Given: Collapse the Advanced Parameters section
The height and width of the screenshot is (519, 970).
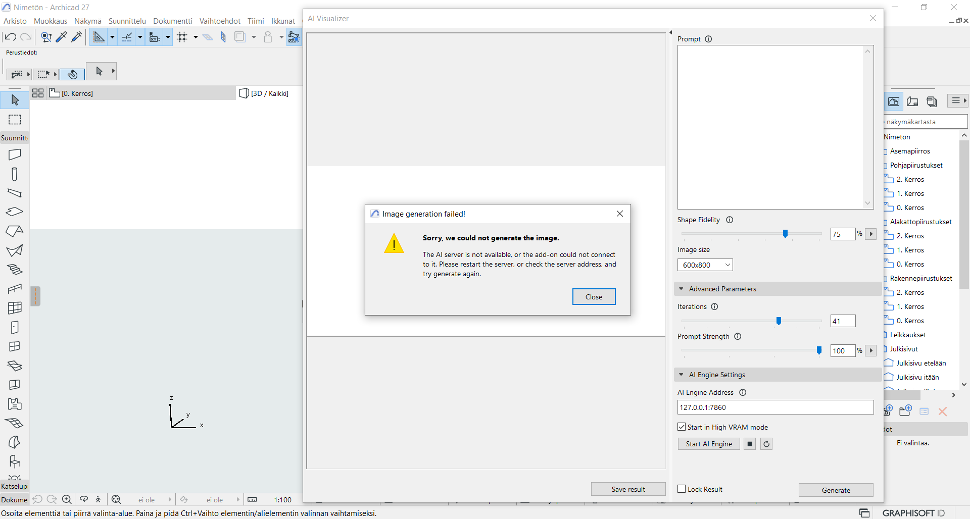Looking at the screenshot, I should [x=681, y=289].
